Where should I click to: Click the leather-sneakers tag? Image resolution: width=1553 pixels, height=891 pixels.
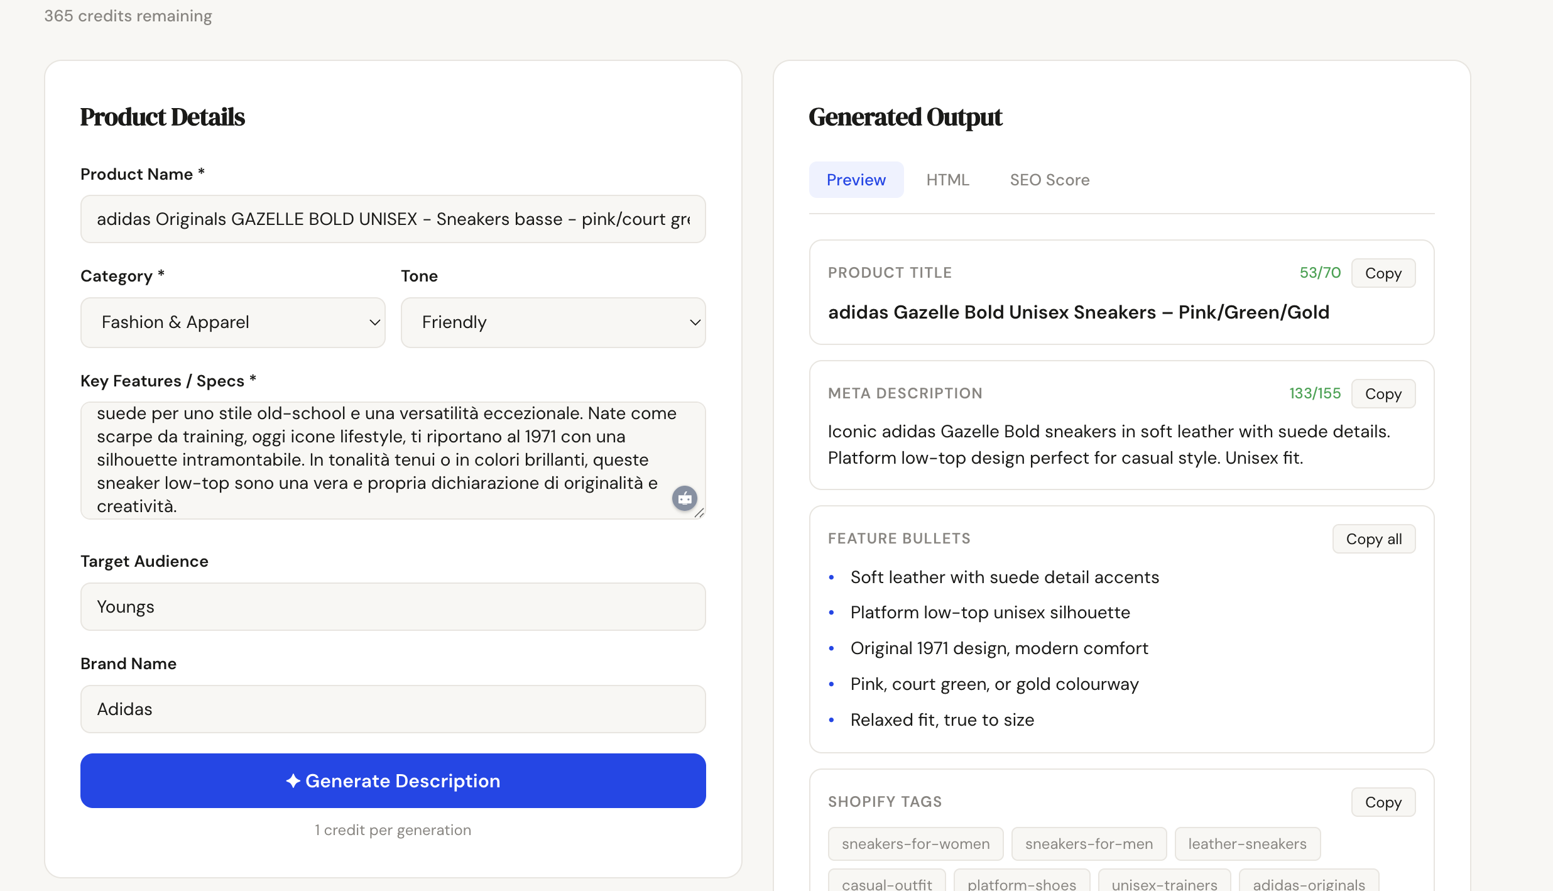coord(1247,844)
